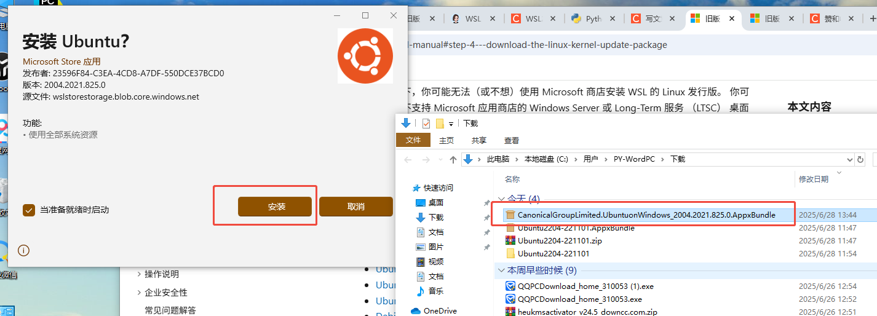Image resolution: width=877 pixels, height=316 pixels.
Task: Click the 取消 button
Action: click(355, 207)
